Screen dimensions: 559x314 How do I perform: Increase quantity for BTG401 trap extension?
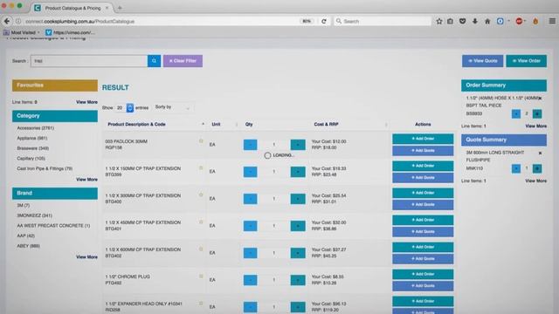(298, 226)
